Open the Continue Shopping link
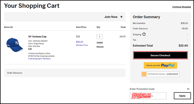Viewport: 194px width, 104px height. point(182,7)
